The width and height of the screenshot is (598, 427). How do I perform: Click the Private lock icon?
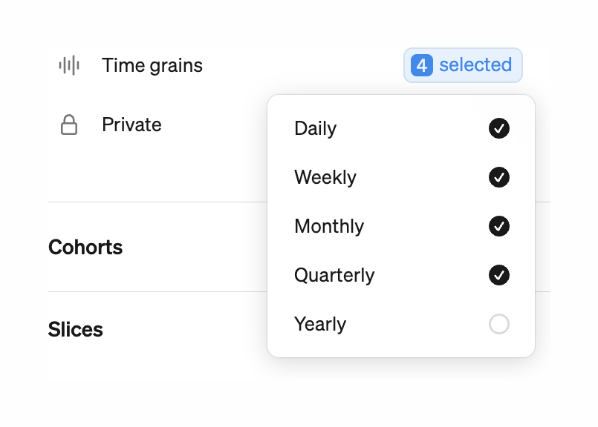[x=68, y=125]
